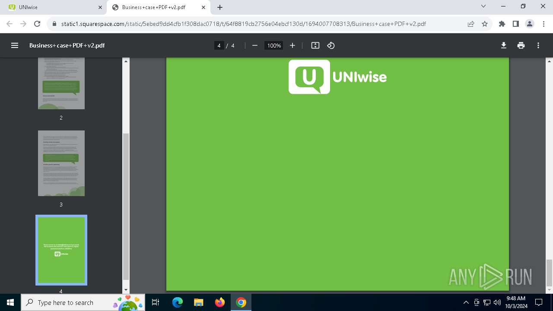
Task: Click the address bar URL
Action: (244, 24)
